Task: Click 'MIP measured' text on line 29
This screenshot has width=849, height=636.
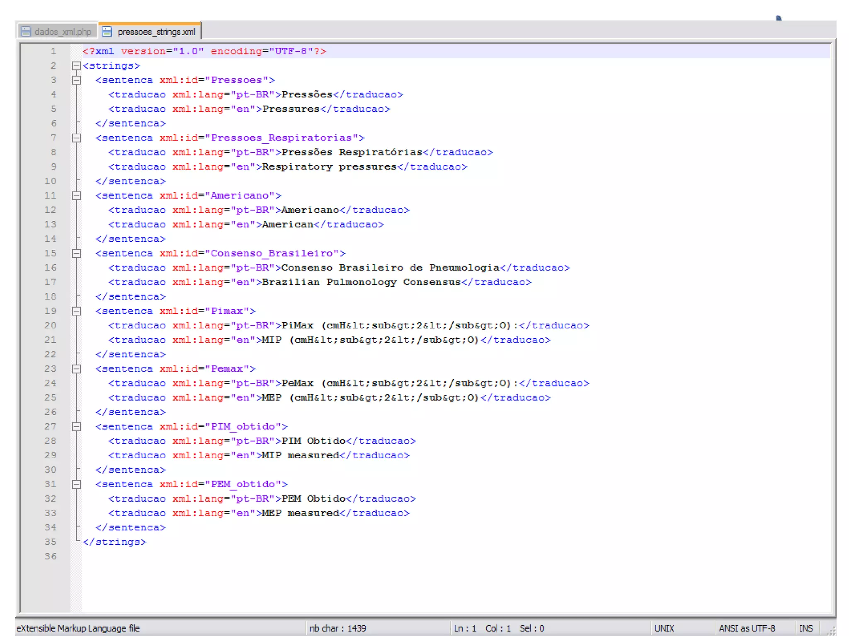Action: coord(301,455)
